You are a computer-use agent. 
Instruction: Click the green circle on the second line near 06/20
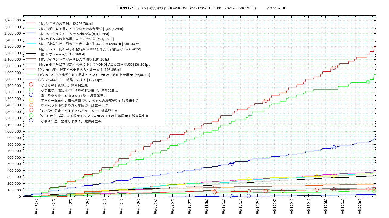[368, 82]
